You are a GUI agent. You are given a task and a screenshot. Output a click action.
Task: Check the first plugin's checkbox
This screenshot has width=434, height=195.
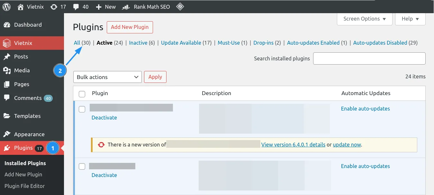point(82,109)
